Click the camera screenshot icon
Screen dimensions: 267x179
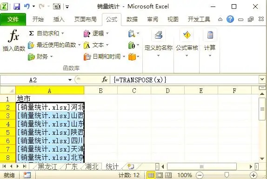click(57, 7)
